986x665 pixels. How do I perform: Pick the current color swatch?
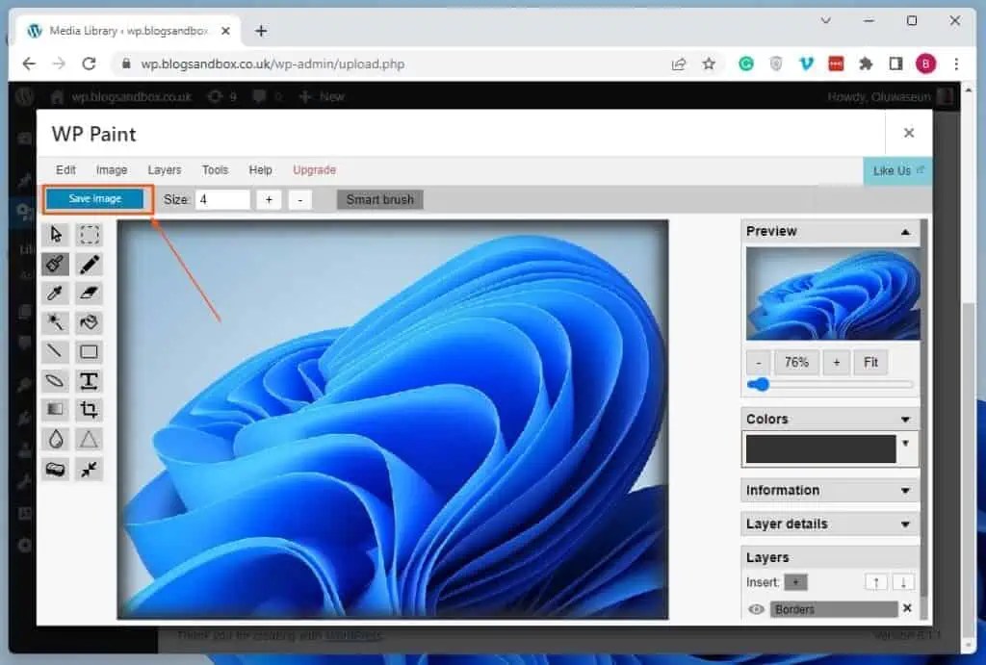coord(819,448)
